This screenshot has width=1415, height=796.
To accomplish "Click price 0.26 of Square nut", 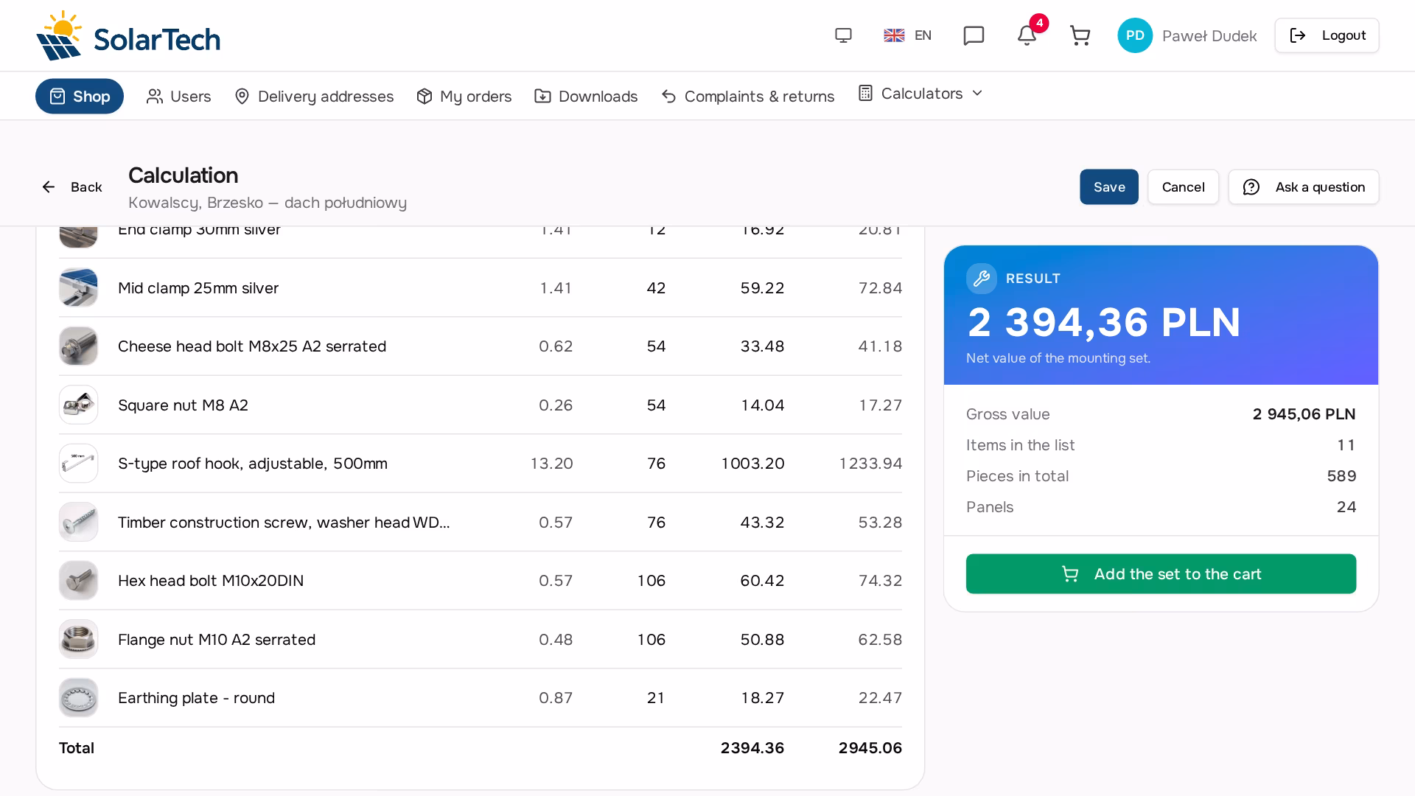I will click(556, 405).
